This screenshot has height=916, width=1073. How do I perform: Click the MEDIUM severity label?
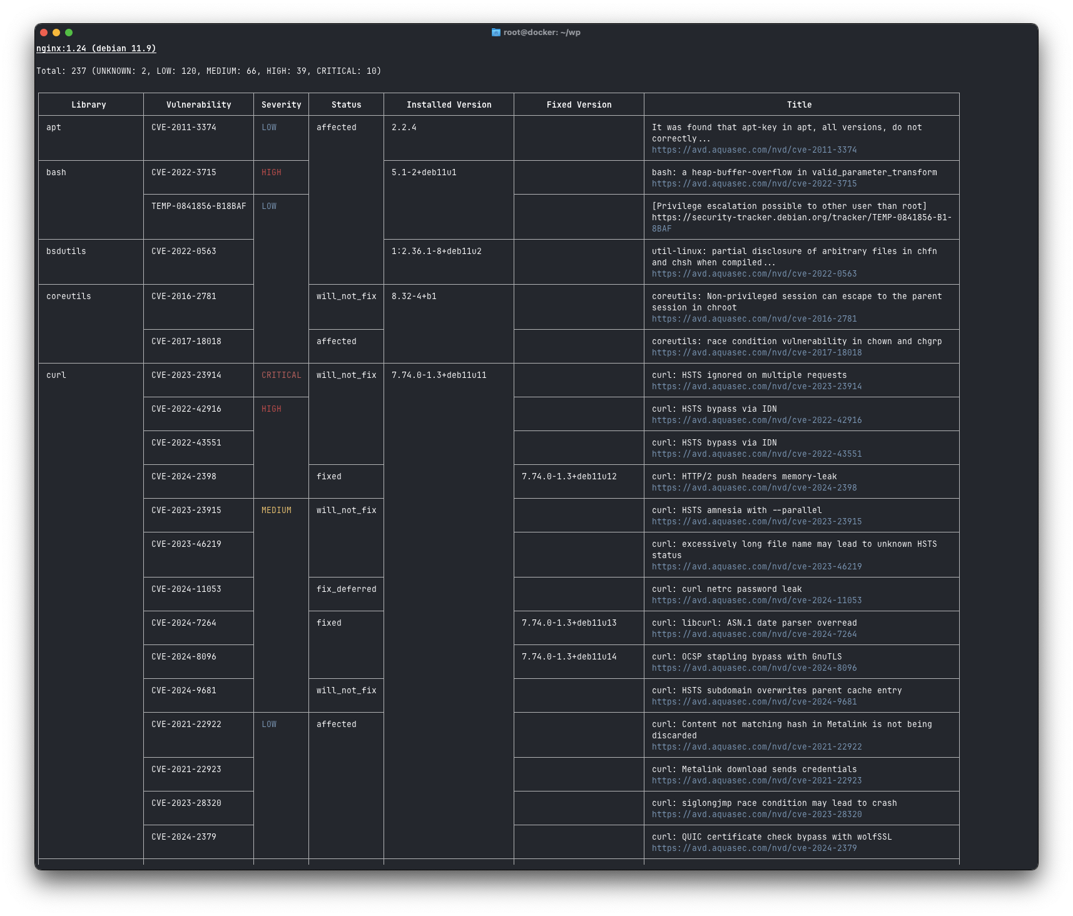[x=277, y=511]
